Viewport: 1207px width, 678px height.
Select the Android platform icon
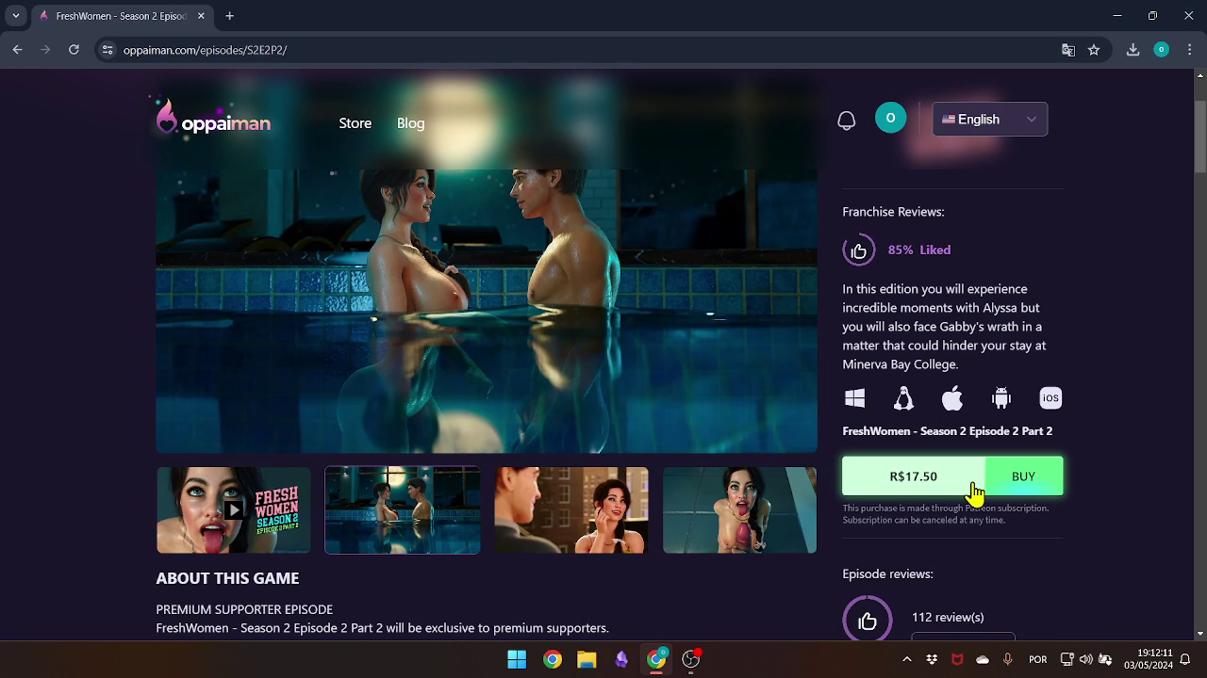[x=1001, y=398]
